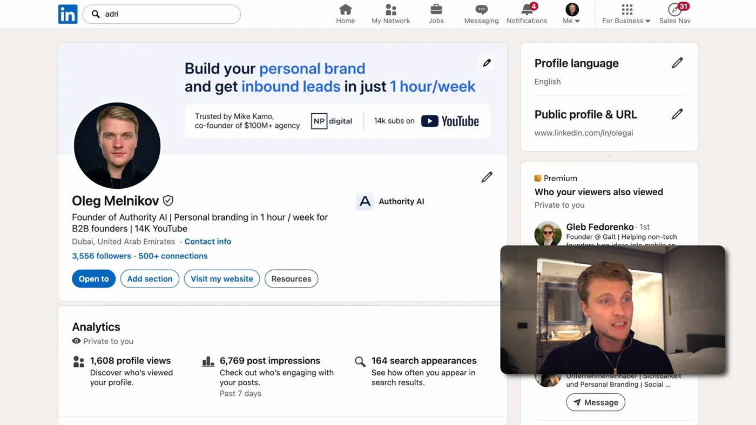Click the post impressions bar chart icon
This screenshot has height=425, width=756.
click(208, 361)
